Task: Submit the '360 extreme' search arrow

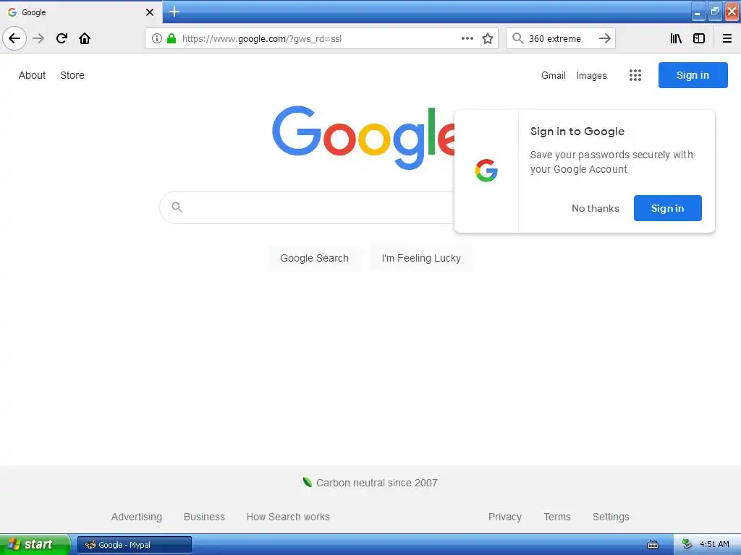Action: pyautogui.click(x=605, y=38)
